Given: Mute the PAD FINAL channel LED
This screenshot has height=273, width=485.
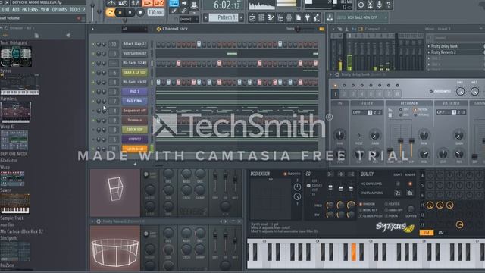Looking at the screenshot, I should click(x=93, y=101).
